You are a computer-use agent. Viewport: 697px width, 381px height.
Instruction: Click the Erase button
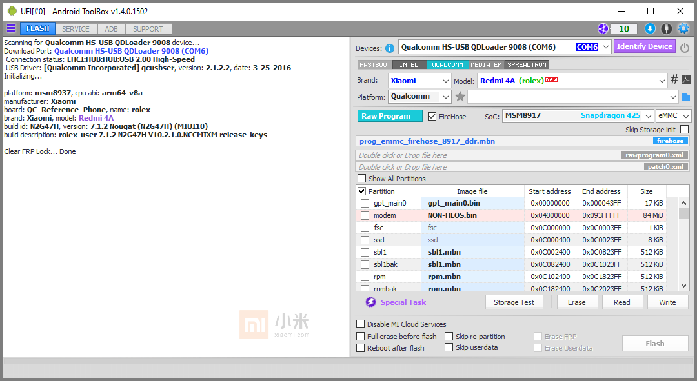pos(576,302)
